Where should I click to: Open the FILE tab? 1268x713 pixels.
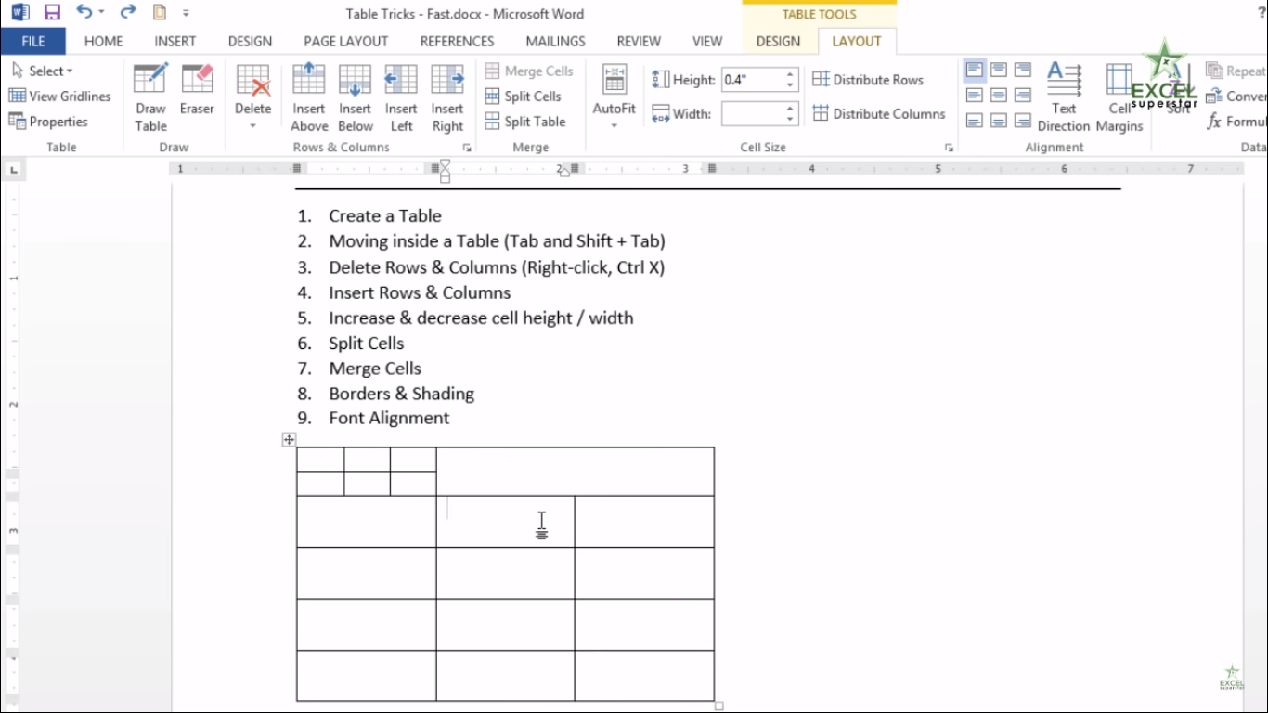click(33, 41)
